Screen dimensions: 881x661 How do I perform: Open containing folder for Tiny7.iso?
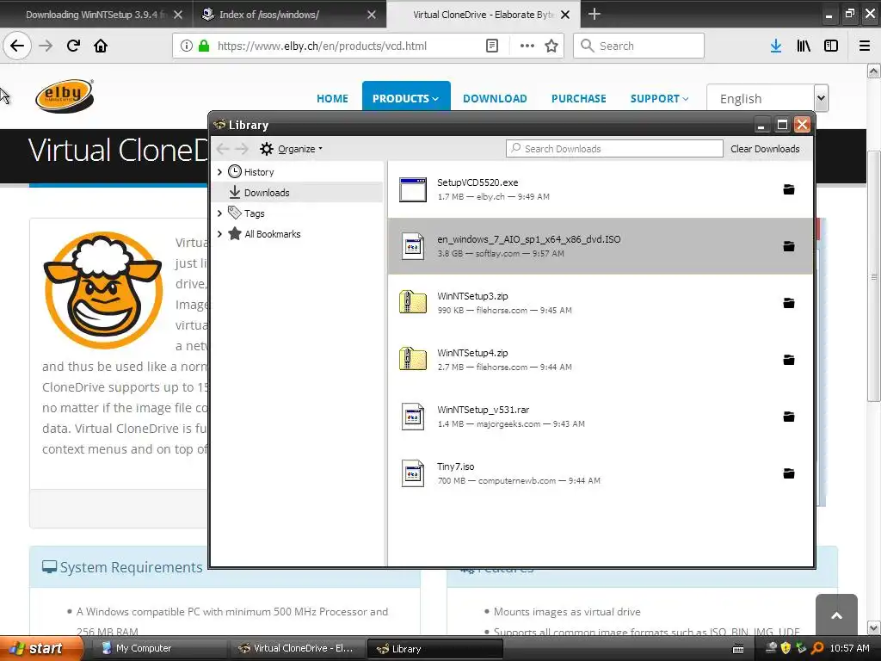(x=789, y=473)
